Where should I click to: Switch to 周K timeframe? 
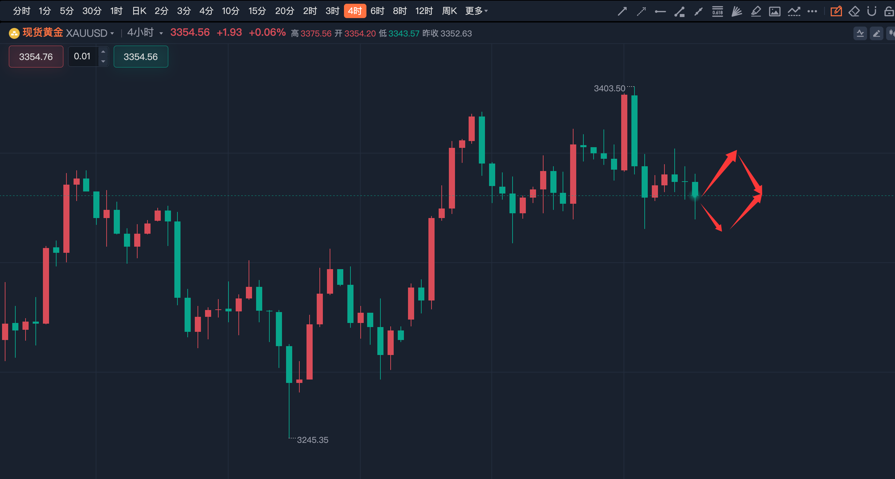(x=449, y=11)
